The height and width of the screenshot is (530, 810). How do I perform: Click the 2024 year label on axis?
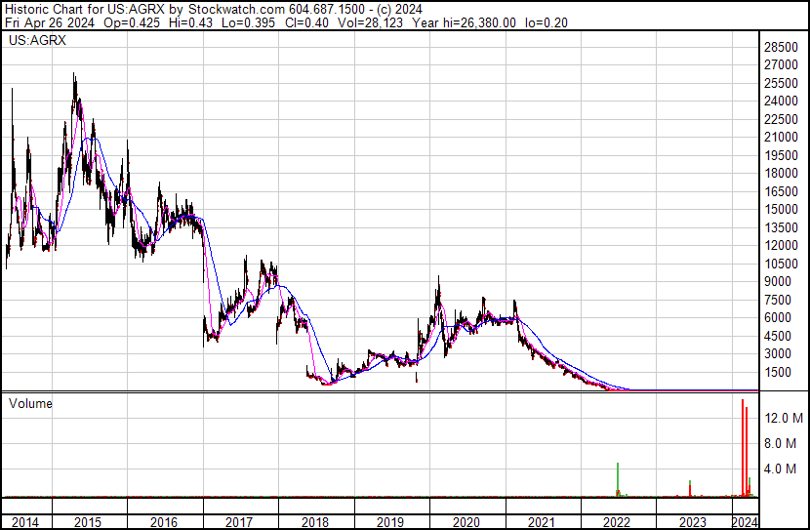coord(746,522)
